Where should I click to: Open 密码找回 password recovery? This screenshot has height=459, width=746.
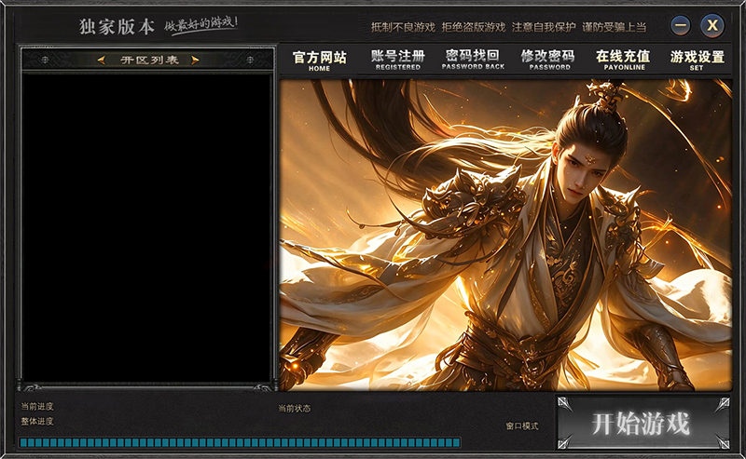(x=473, y=60)
